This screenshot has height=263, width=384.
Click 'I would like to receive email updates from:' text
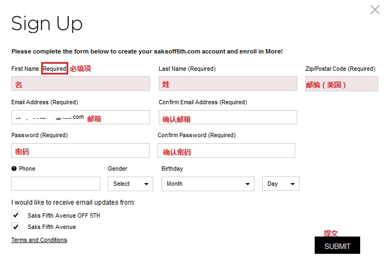pyautogui.click(x=73, y=203)
